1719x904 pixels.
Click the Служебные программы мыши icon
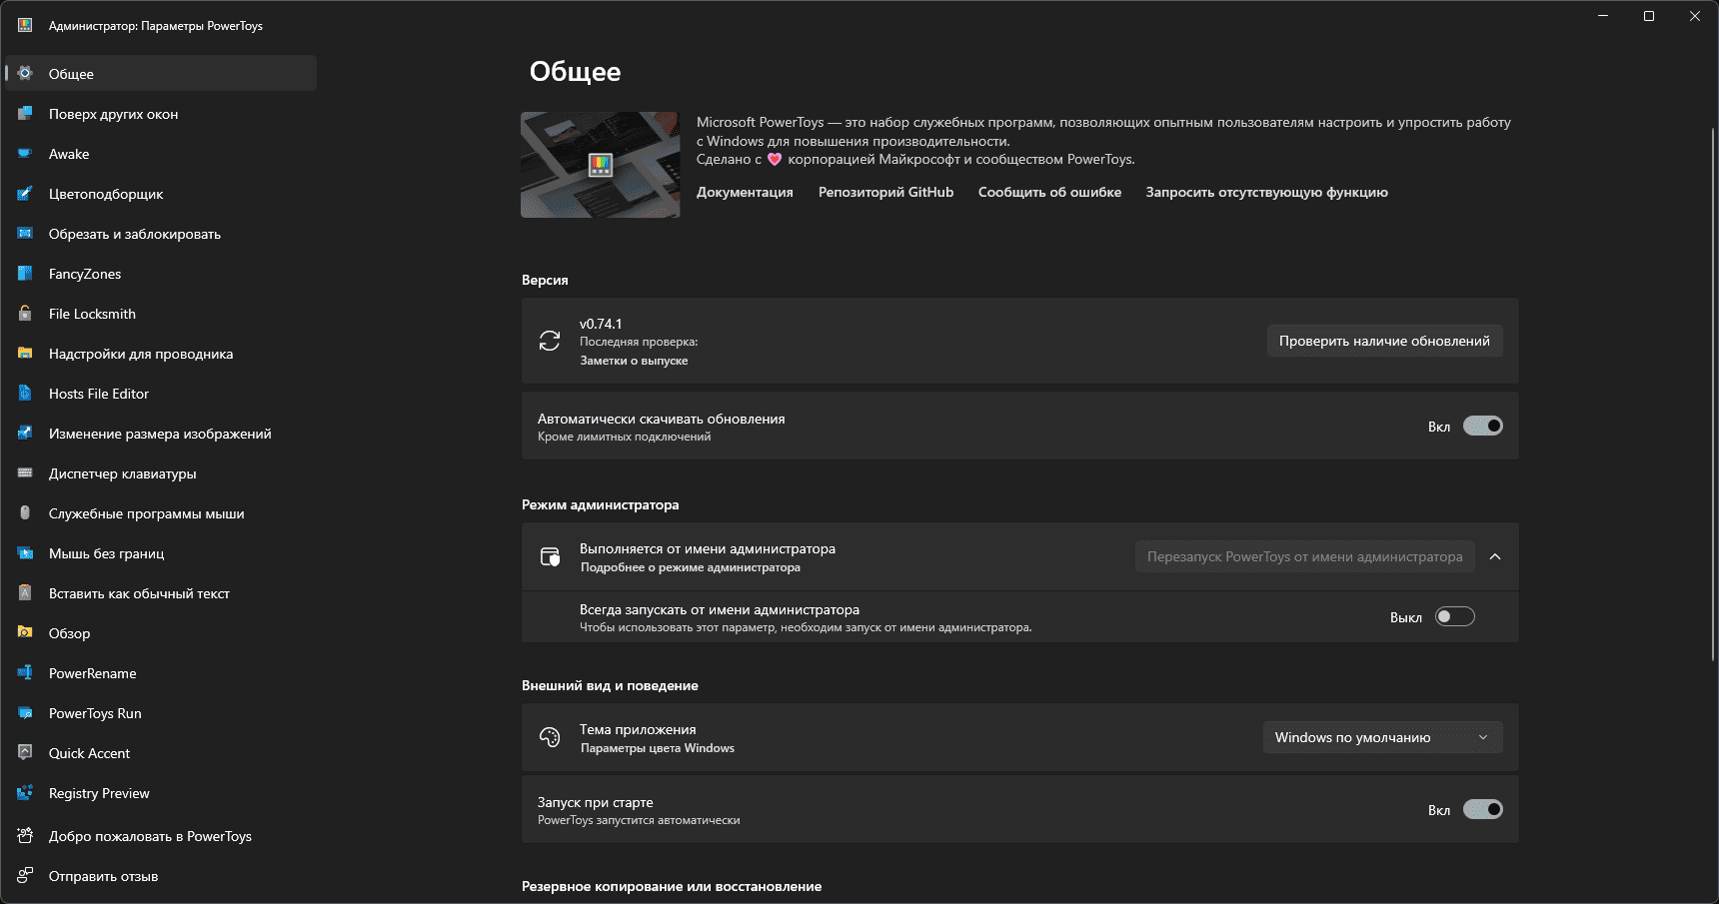point(25,512)
